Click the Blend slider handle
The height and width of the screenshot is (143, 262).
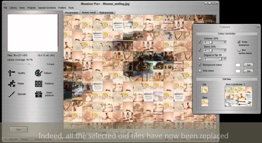click(x=211, y=50)
